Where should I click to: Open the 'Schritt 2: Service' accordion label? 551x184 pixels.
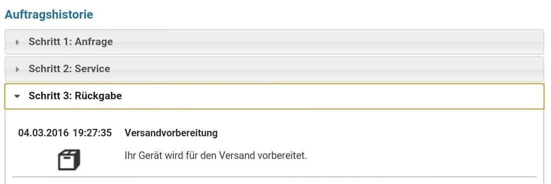pyautogui.click(x=69, y=69)
